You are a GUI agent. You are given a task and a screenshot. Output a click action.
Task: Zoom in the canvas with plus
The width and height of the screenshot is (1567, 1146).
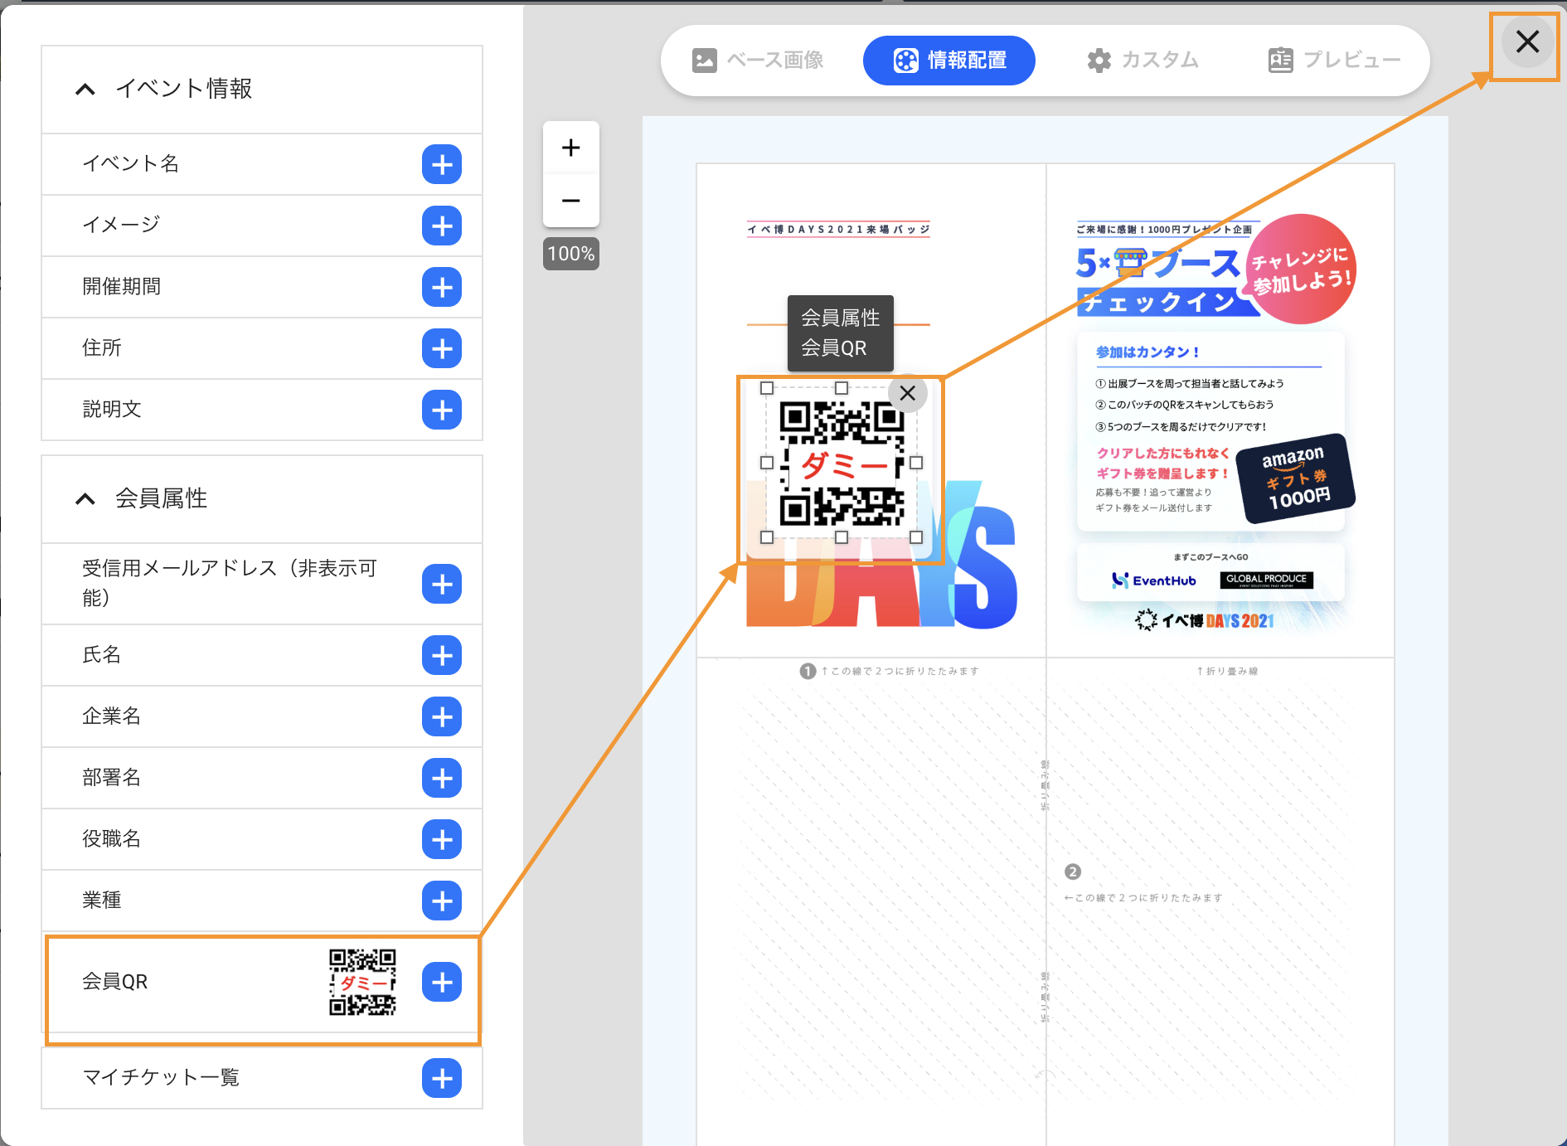(571, 148)
